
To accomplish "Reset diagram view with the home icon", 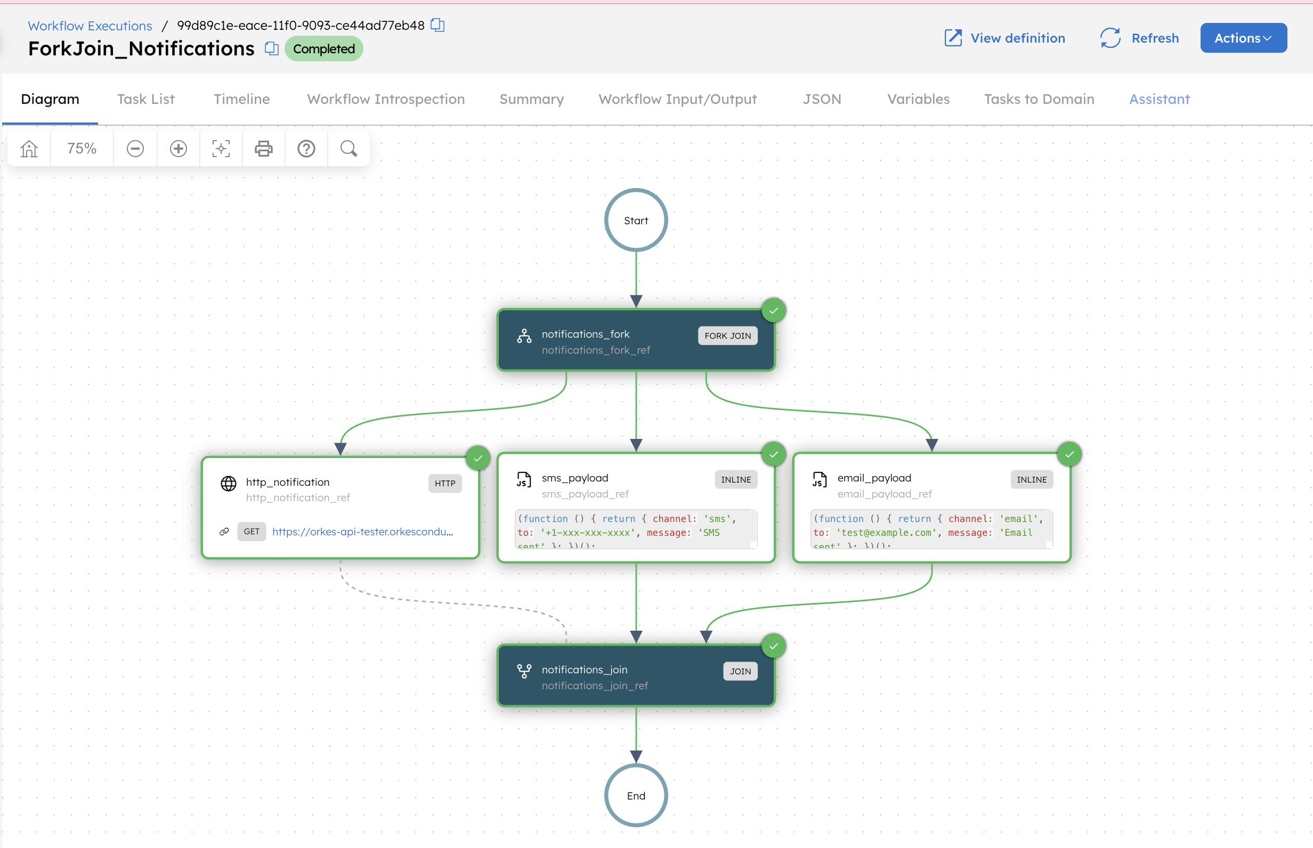I will [x=28, y=148].
